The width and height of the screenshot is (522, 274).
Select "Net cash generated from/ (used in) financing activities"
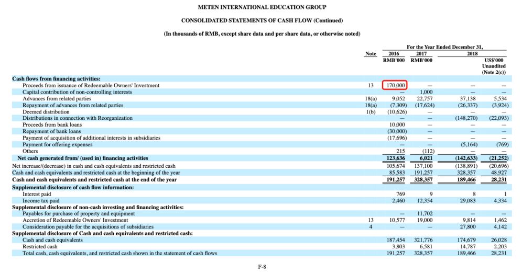[x=83, y=158]
